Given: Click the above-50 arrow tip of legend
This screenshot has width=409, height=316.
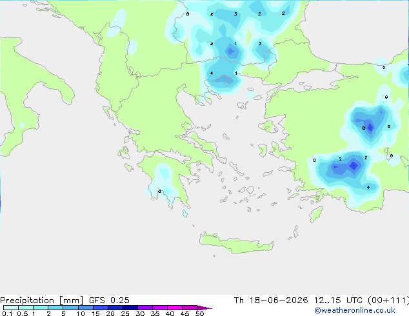Looking at the screenshot, I should point(204,308).
